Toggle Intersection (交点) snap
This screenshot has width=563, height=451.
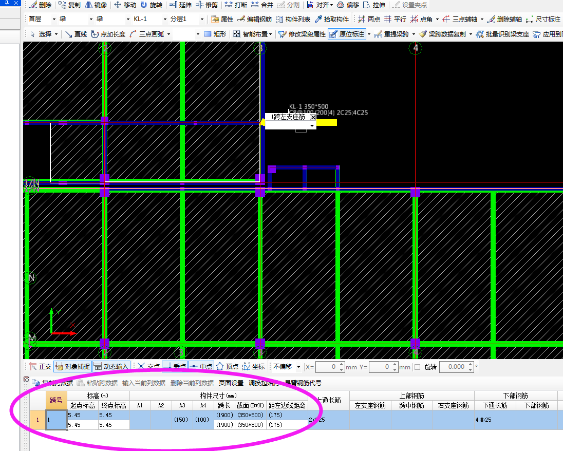(148, 366)
